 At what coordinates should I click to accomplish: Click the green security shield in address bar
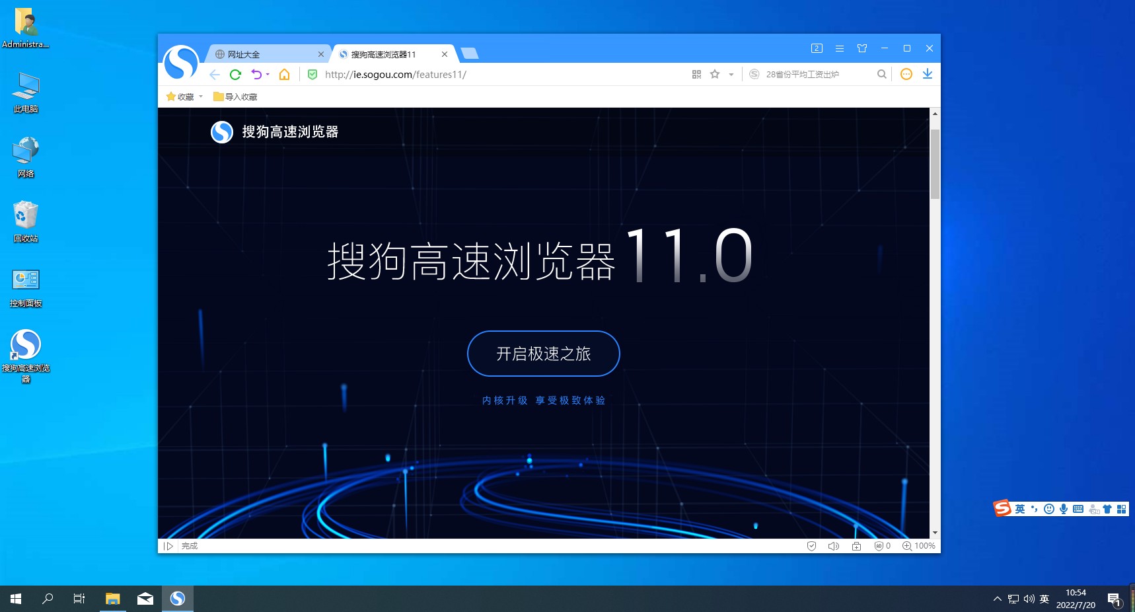(312, 75)
